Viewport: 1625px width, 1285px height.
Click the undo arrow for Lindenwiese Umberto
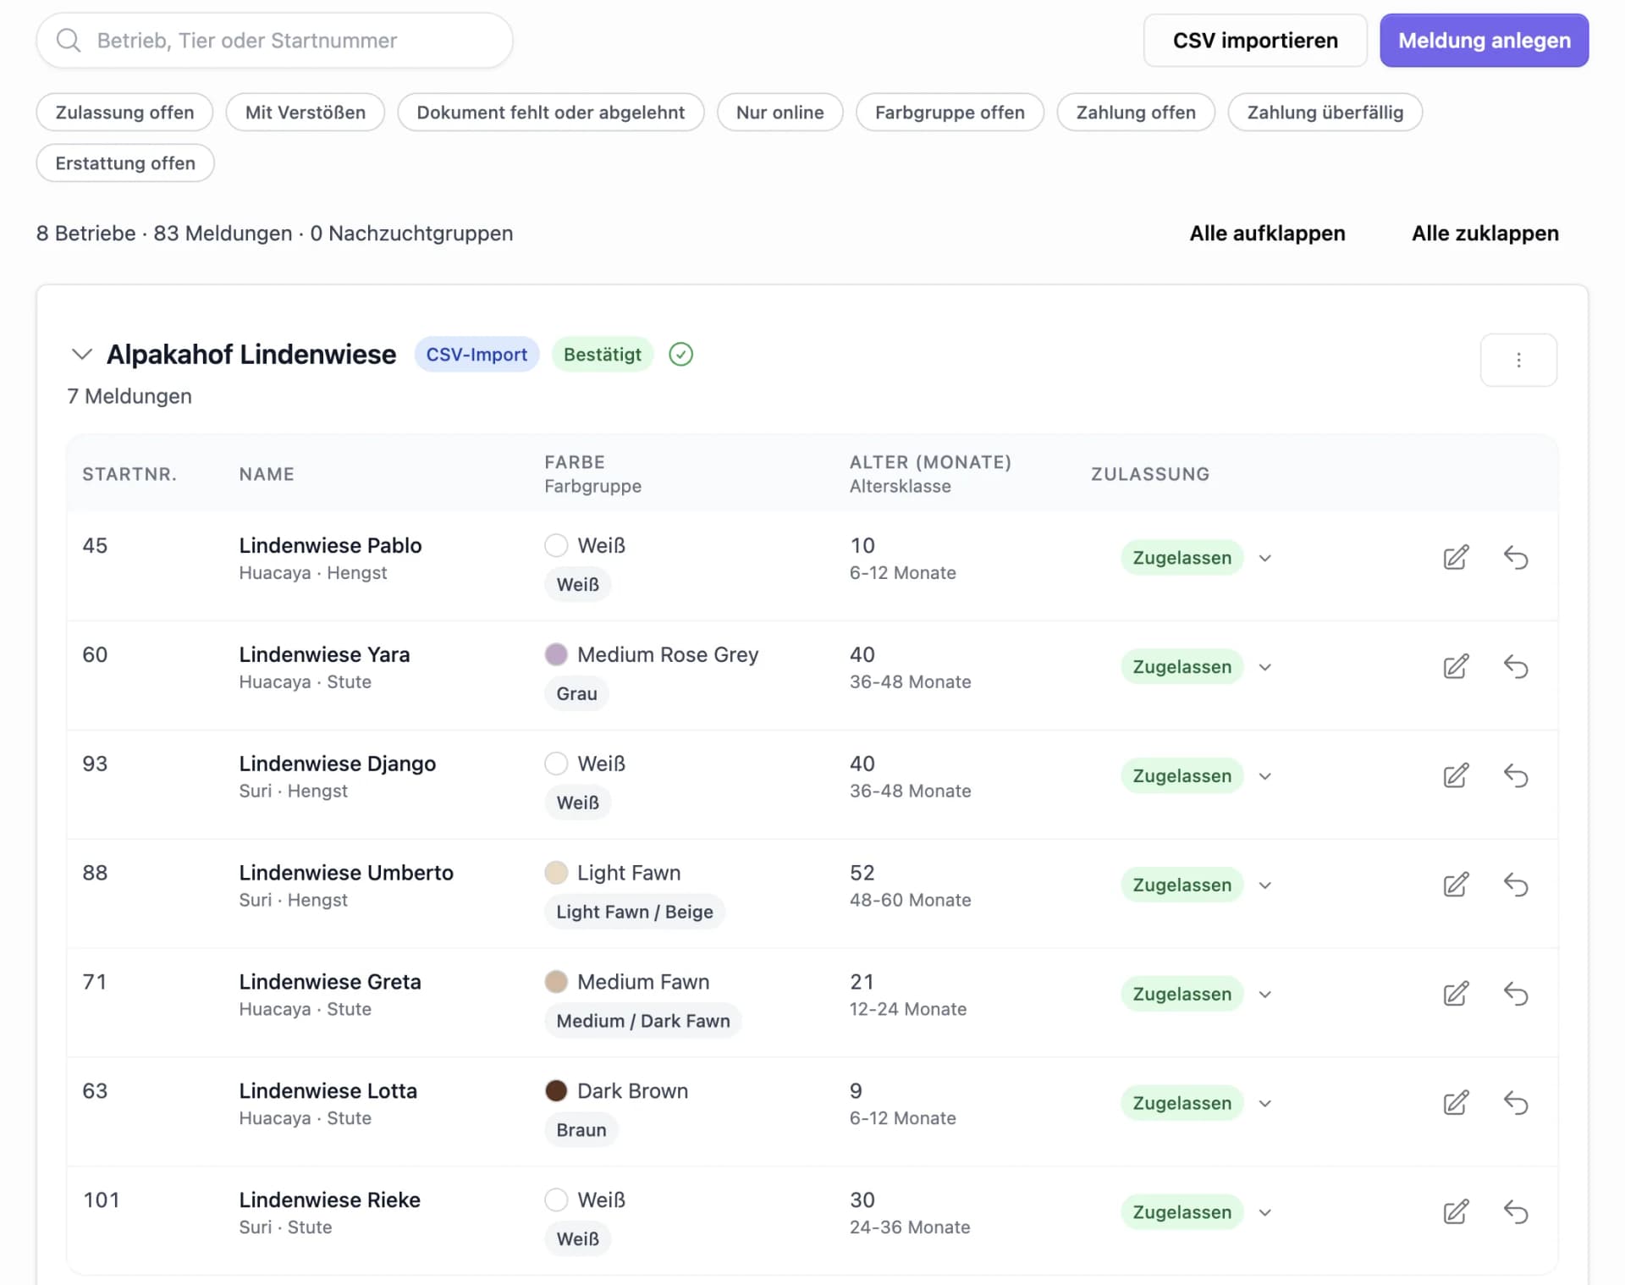(1515, 885)
